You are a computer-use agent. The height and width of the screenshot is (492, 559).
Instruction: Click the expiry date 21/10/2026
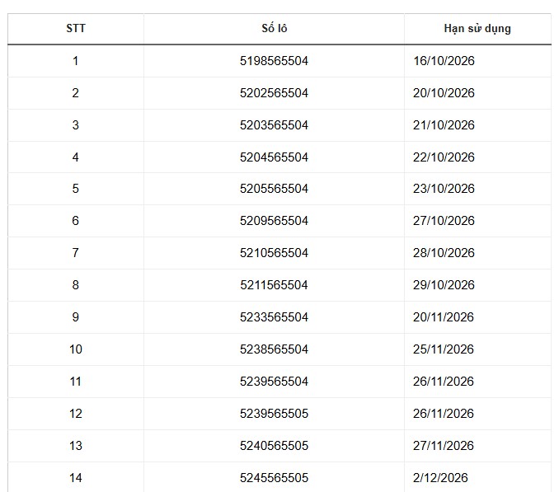tap(444, 125)
